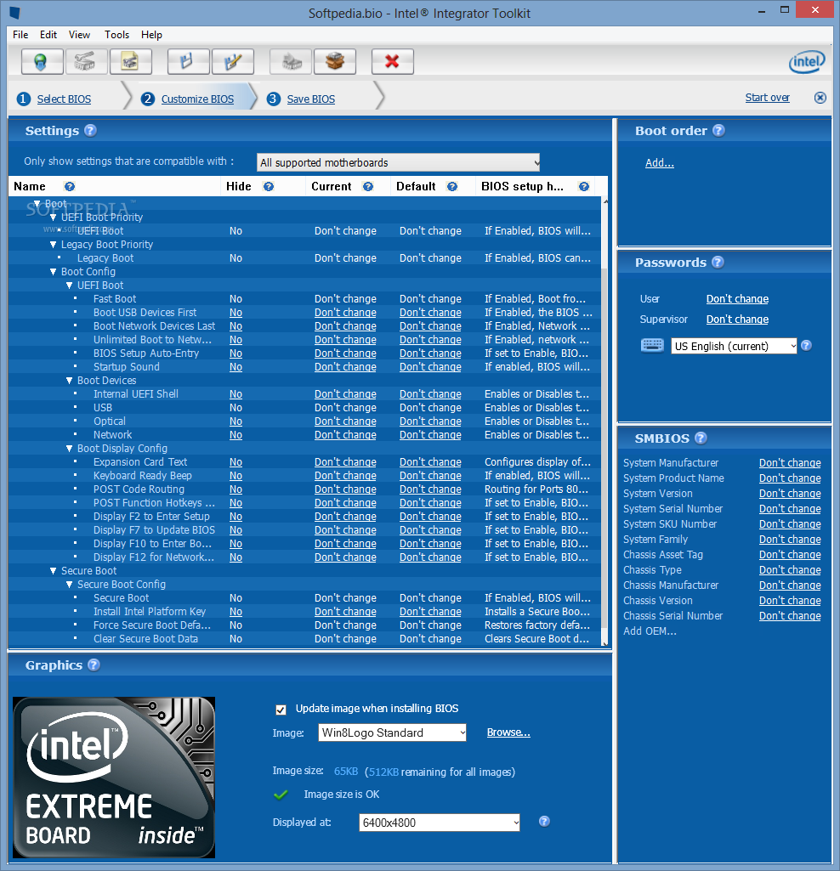Click the floppy disk with pencil icon
The height and width of the screenshot is (871, 840).
tap(233, 62)
